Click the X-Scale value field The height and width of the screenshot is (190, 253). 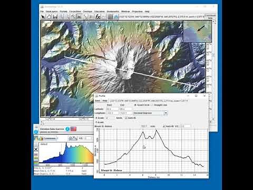(110, 118)
